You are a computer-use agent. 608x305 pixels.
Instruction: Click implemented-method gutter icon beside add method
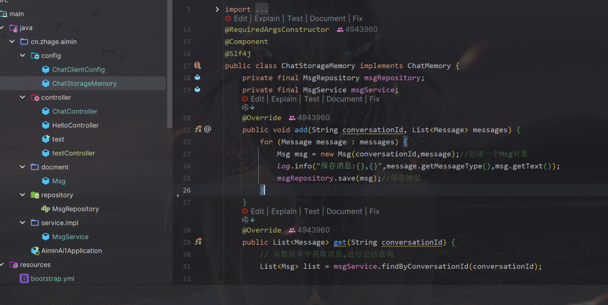tap(198, 129)
